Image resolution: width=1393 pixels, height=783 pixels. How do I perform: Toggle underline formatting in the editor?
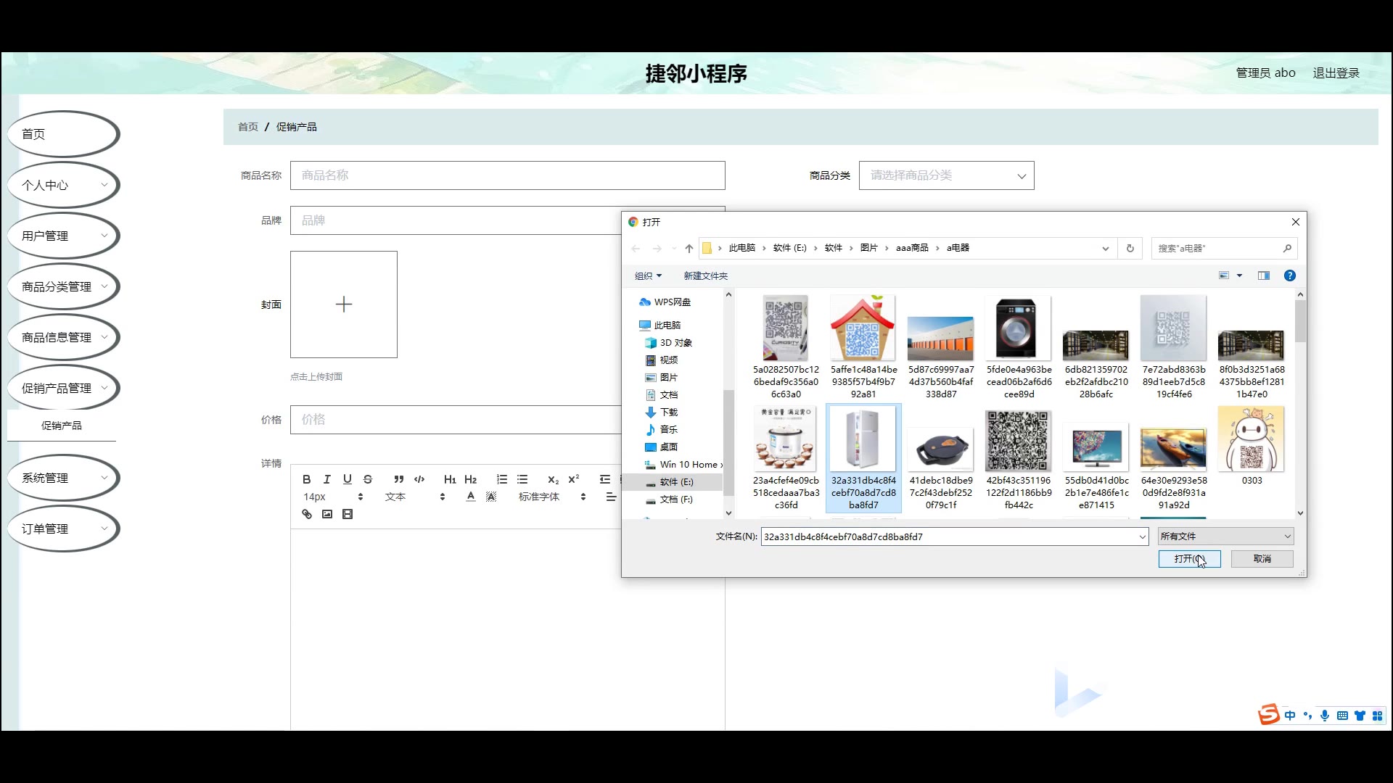[x=347, y=479]
